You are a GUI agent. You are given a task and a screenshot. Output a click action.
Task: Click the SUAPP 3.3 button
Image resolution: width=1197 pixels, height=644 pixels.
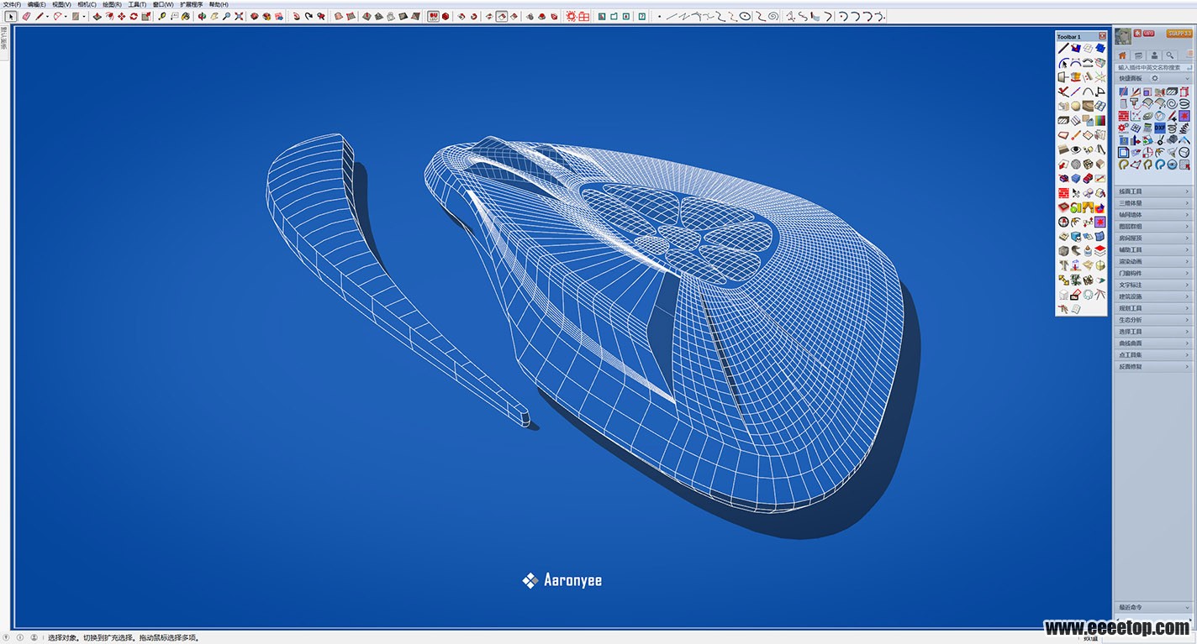[x=1179, y=34]
